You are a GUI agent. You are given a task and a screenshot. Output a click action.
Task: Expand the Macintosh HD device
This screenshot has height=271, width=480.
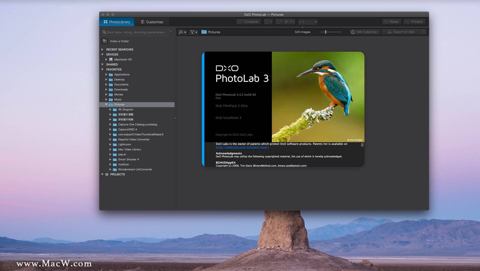tap(106, 59)
